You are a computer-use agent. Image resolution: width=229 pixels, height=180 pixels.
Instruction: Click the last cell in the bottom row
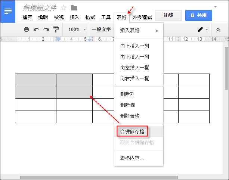[x=194, y=117]
